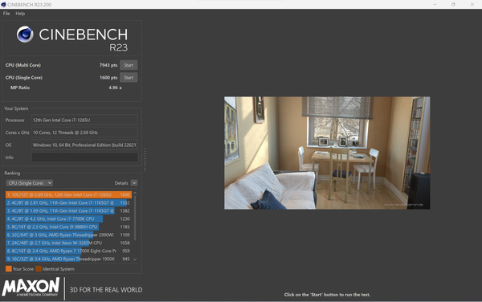Click the orange Your Score legend swatch

pos(9,269)
